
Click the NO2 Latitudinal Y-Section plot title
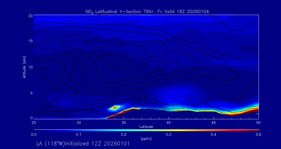[147, 11]
